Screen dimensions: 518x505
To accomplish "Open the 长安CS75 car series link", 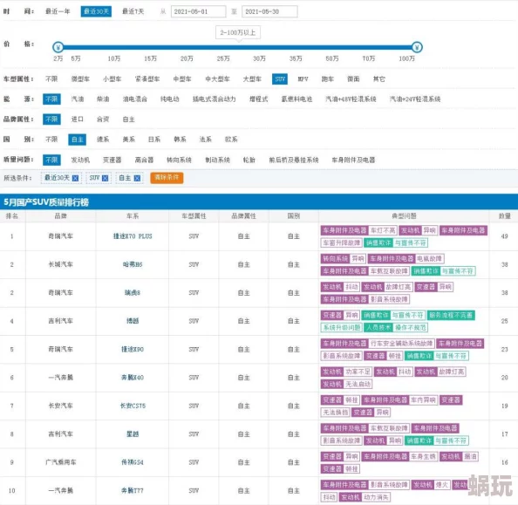I will [x=133, y=406].
